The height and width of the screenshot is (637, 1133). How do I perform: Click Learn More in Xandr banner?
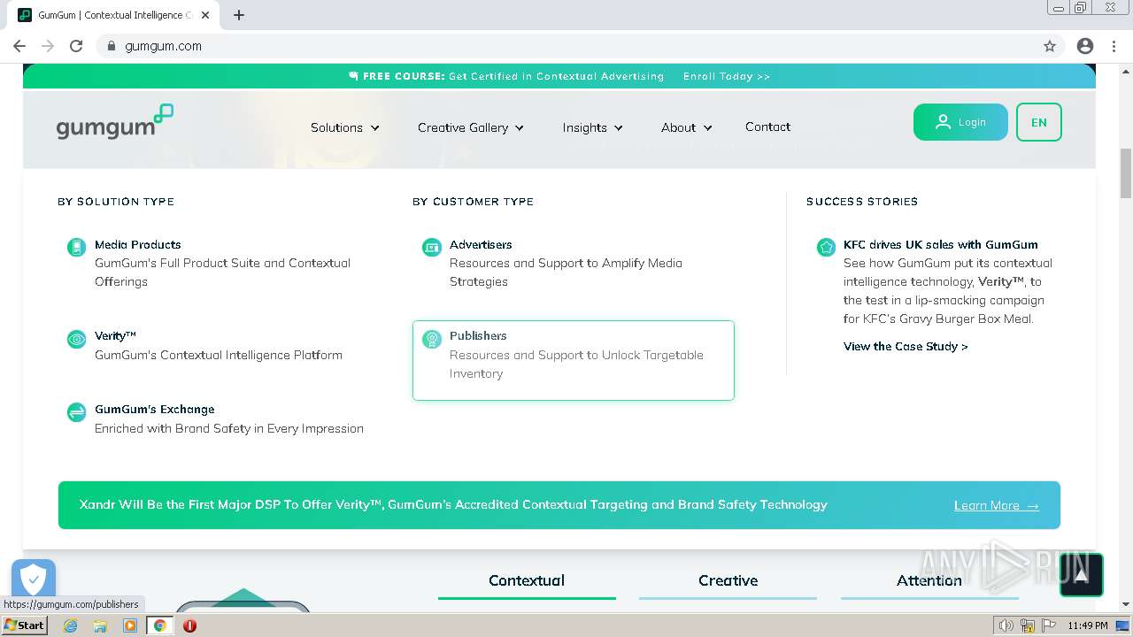(x=997, y=505)
